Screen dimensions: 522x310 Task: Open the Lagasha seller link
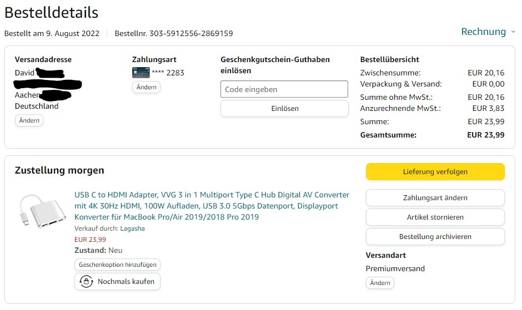pyautogui.click(x=132, y=228)
